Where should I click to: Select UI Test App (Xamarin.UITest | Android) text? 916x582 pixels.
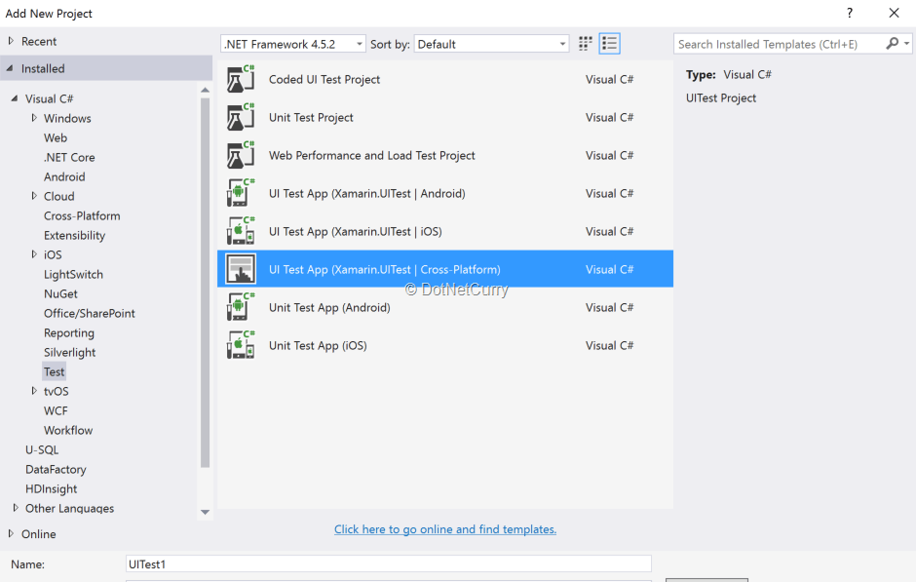(x=366, y=193)
